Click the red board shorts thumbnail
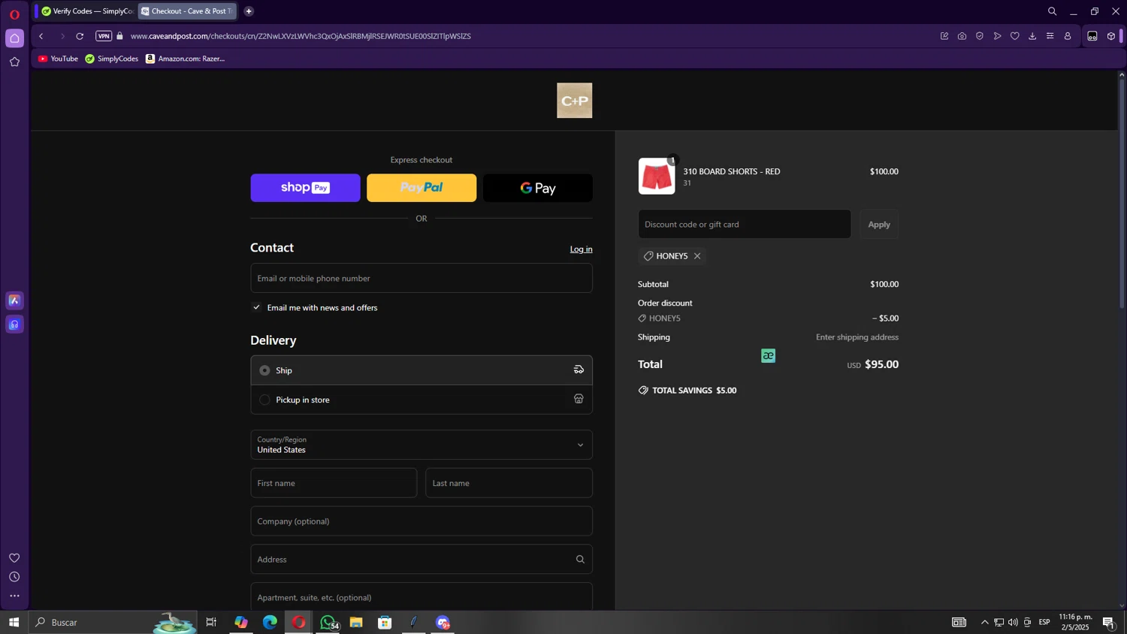Viewport: 1127px width, 634px height. [x=657, y=177]
